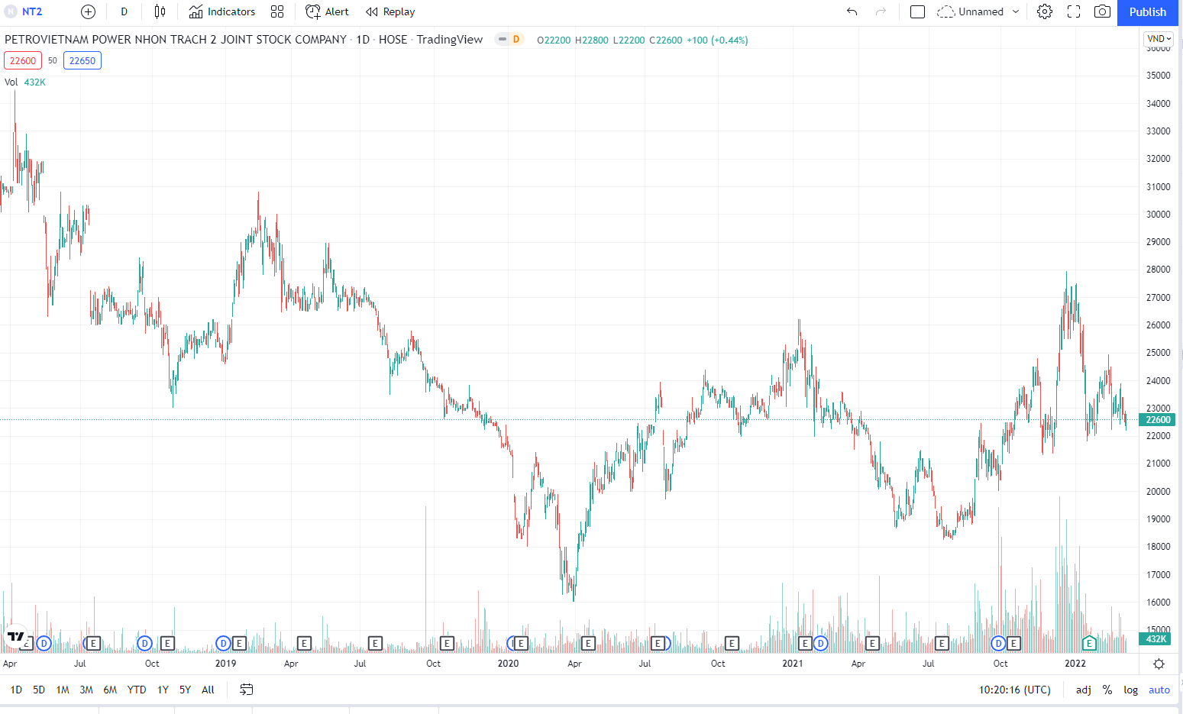Select the 5Y time range

point(185,690)
